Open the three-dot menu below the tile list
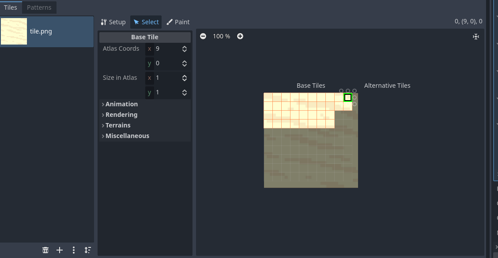The width and height of the screenshot is (498, 258). coord(73,250)
